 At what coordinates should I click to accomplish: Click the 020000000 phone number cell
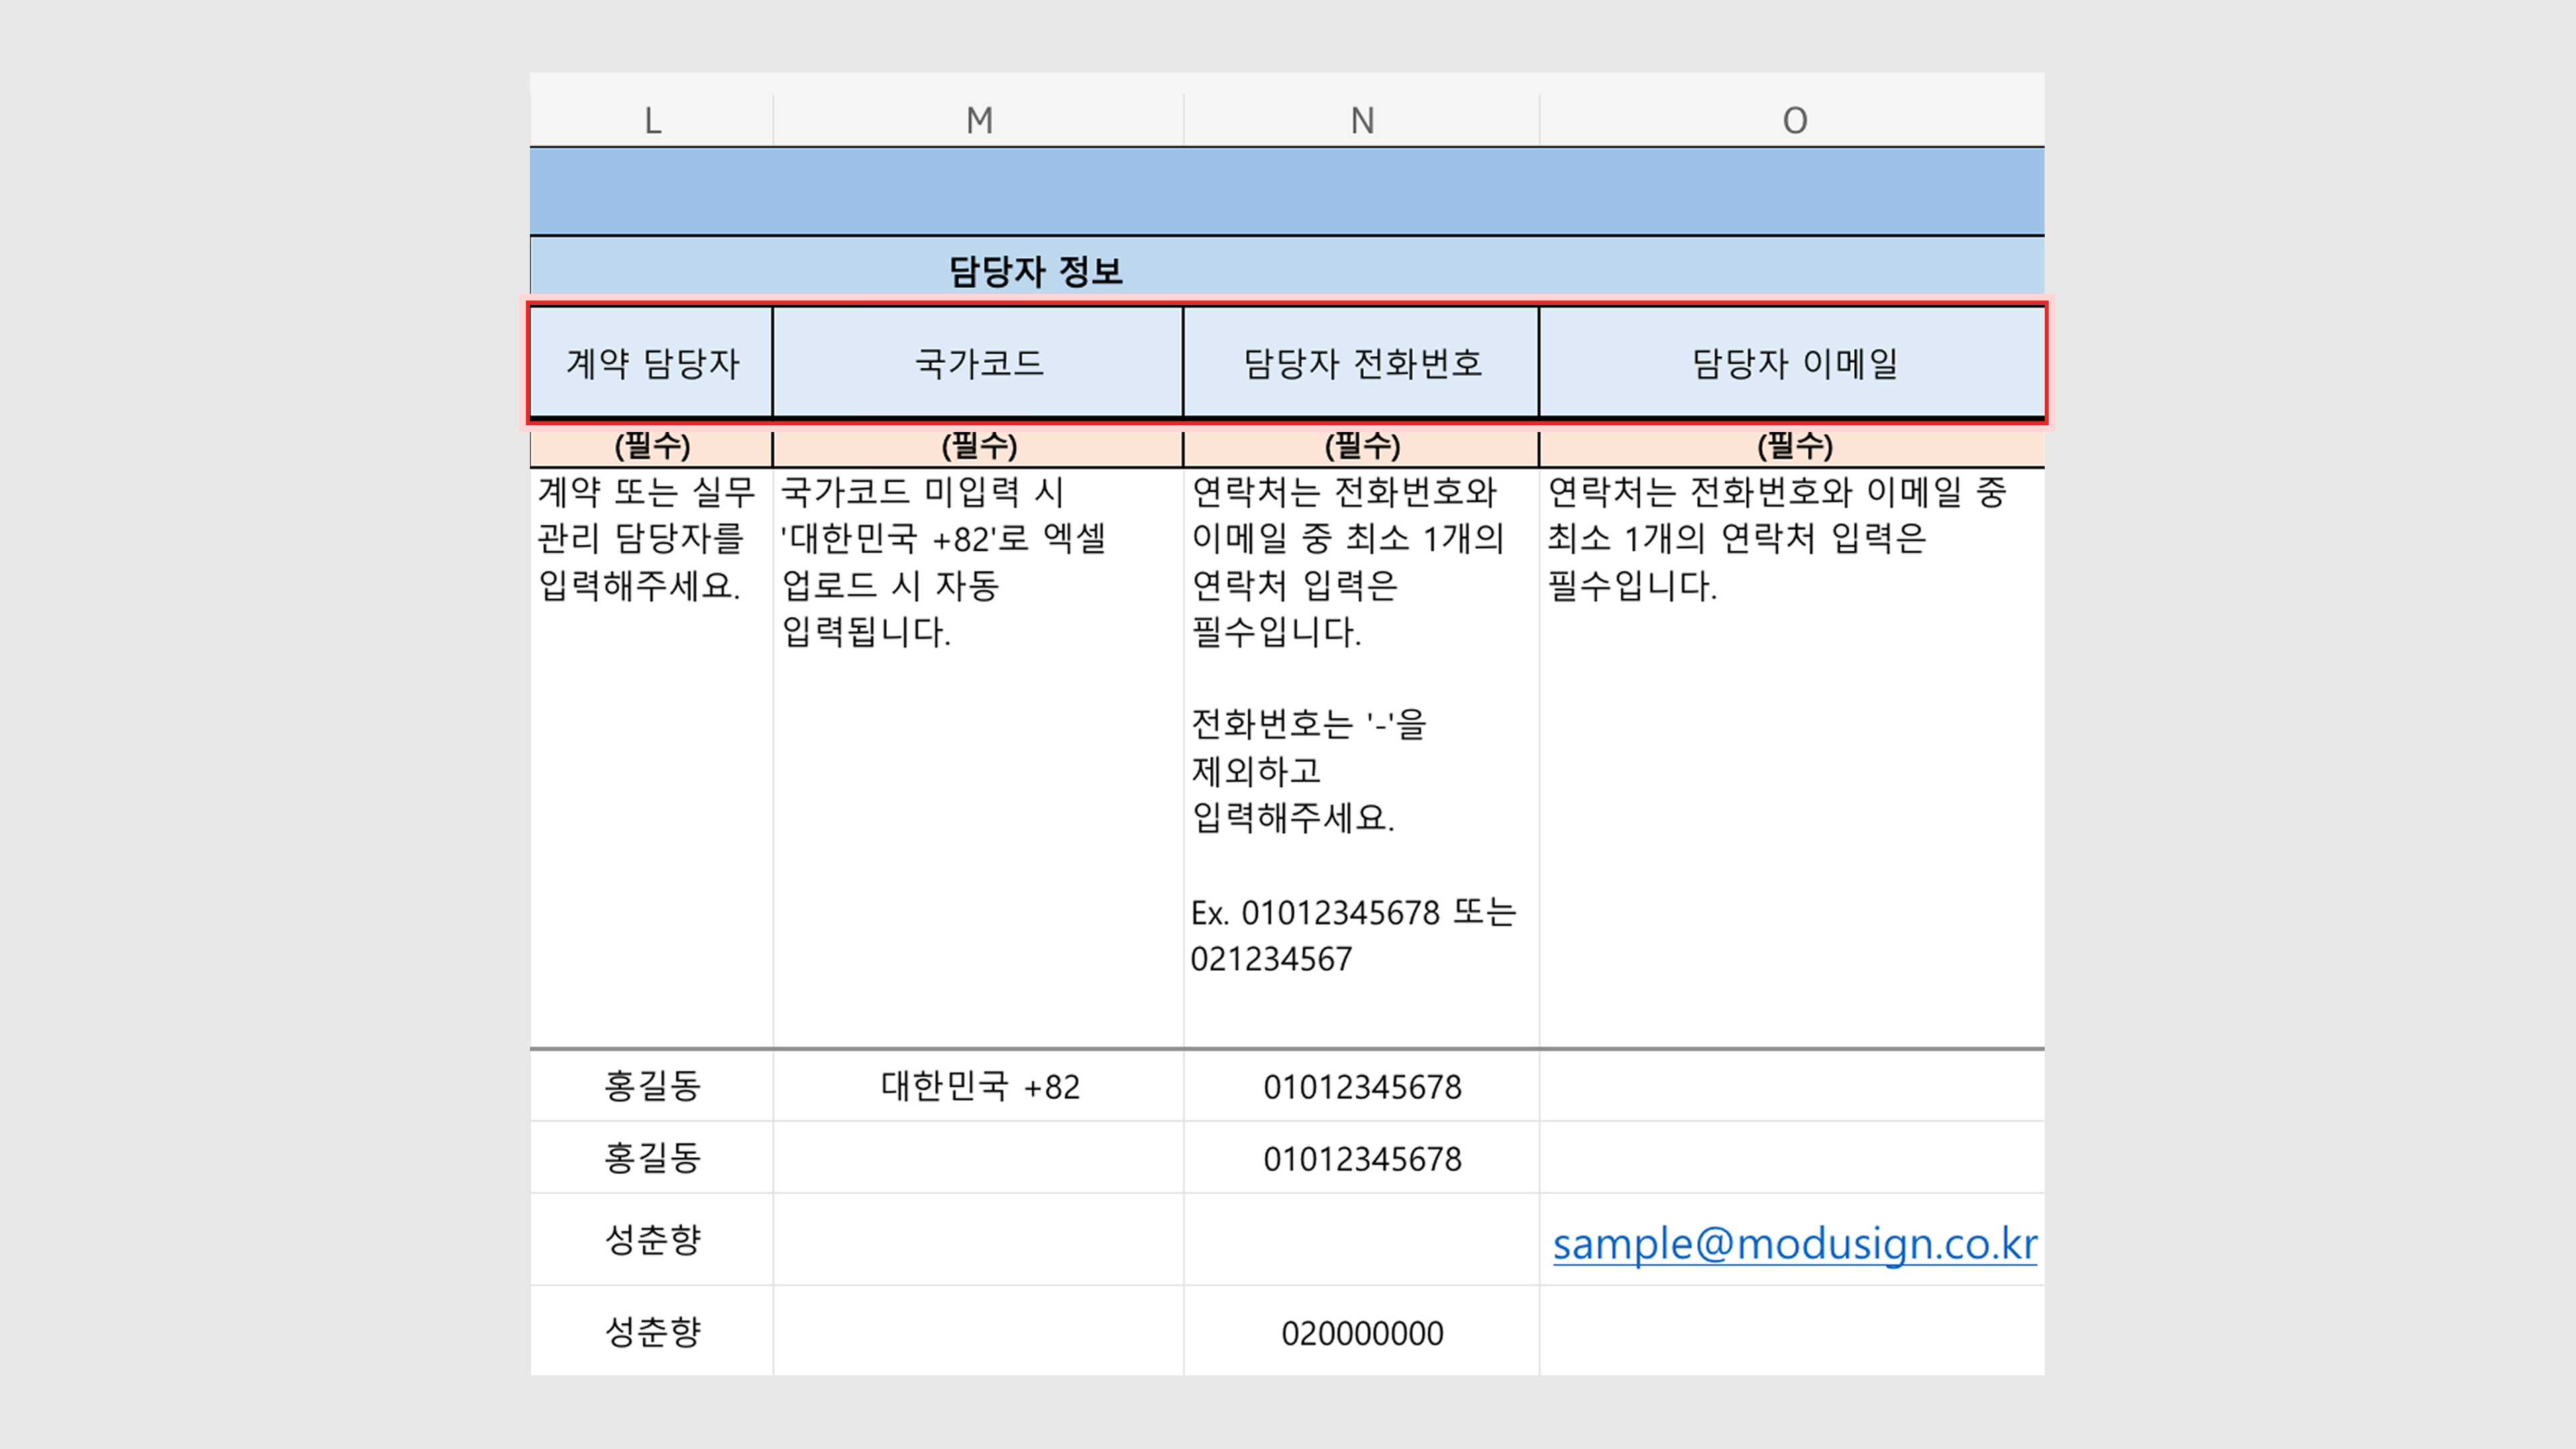pos(1361,1332)
